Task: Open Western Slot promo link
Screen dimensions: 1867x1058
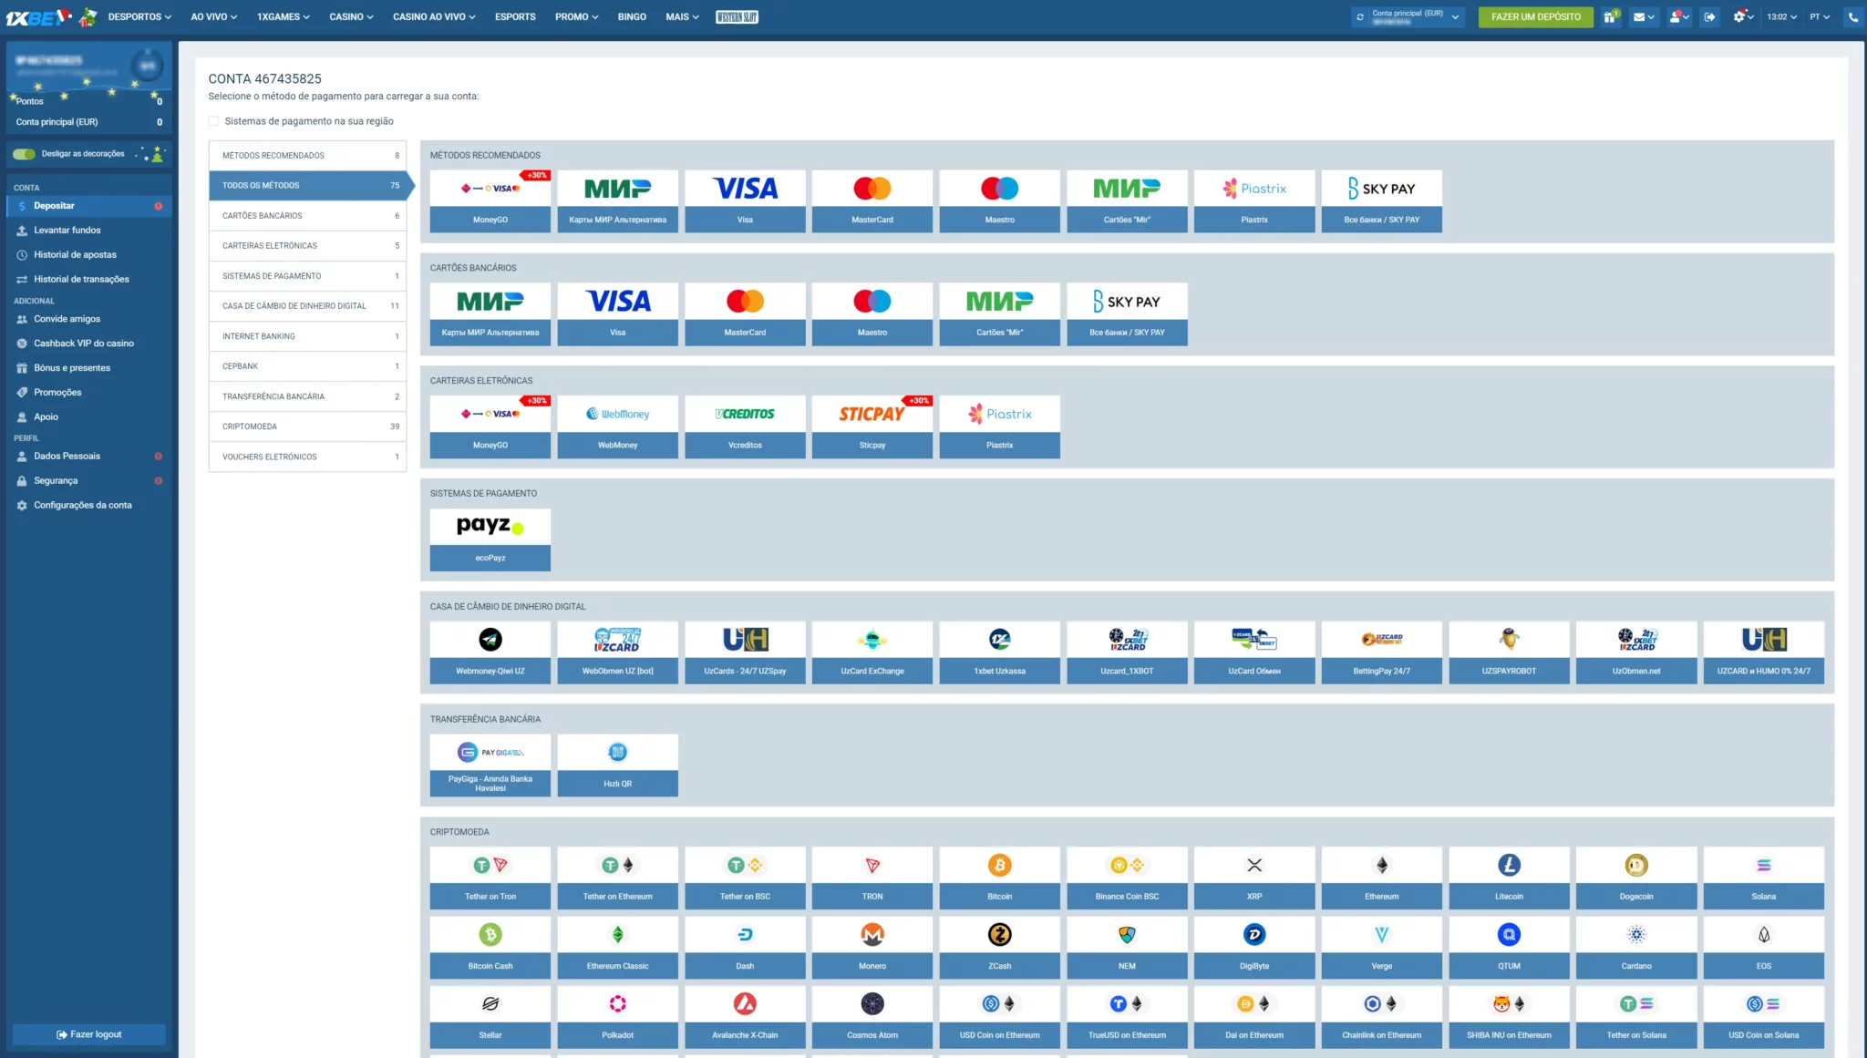Action: tap(738, 16)
